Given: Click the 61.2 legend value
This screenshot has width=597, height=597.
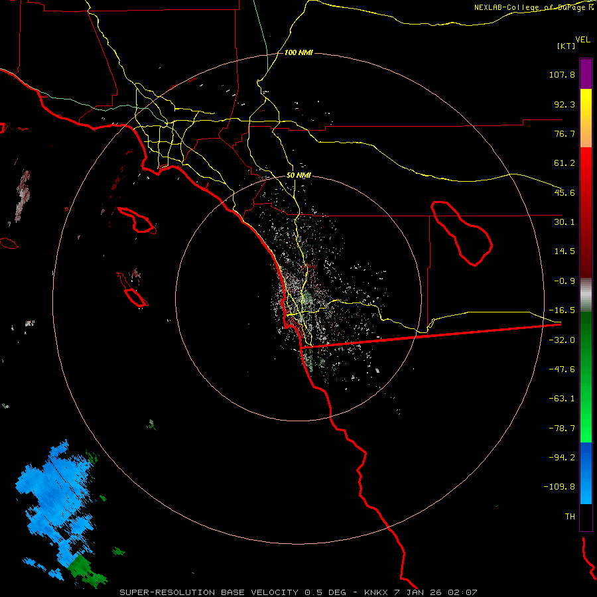Looking at the screenshot, I should click(564, 163).
